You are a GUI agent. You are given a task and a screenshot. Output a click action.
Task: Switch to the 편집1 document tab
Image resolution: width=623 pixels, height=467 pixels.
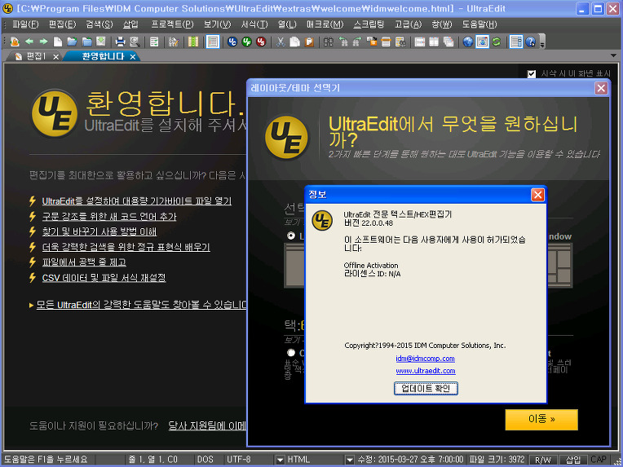36,56
